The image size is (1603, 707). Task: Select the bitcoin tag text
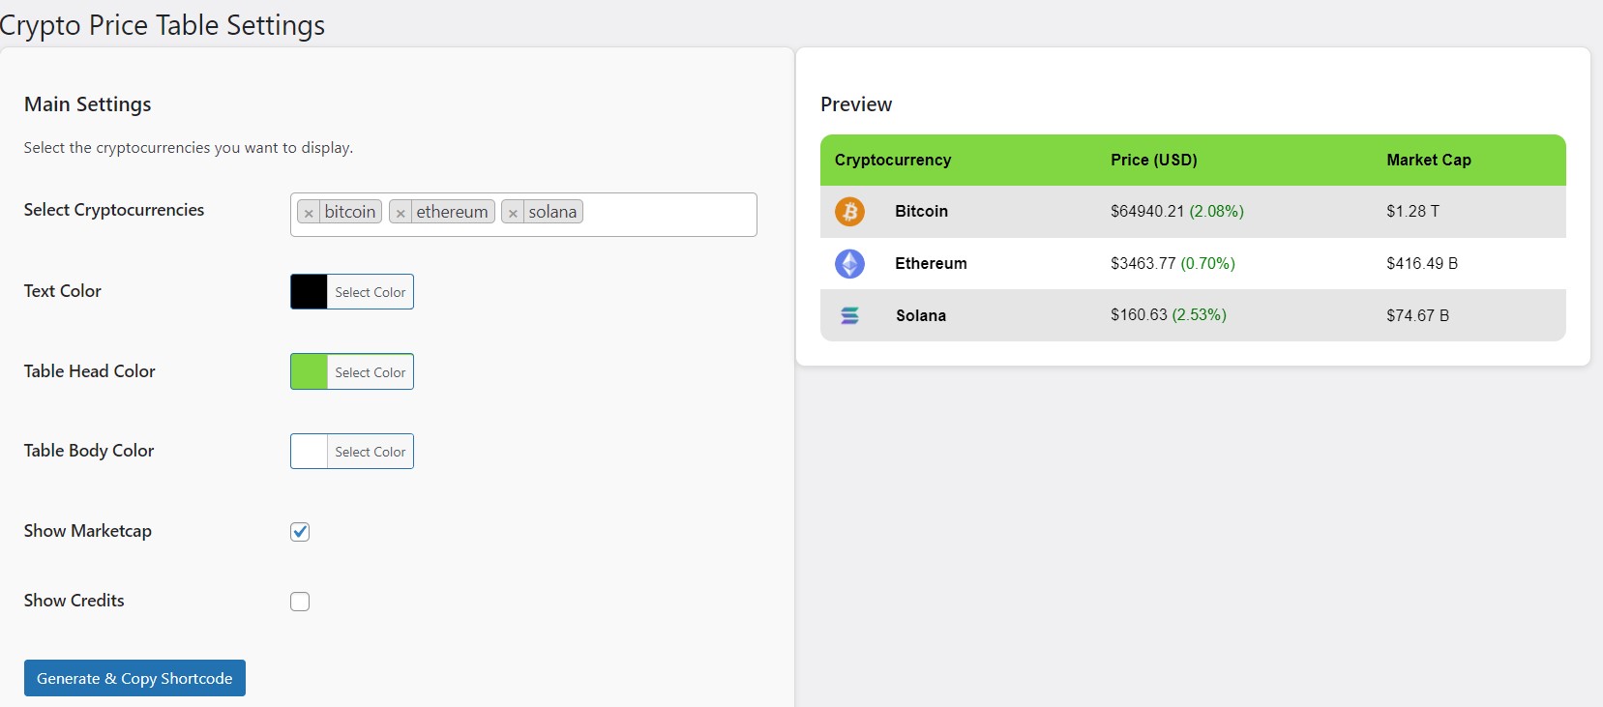tap(350, 212)
